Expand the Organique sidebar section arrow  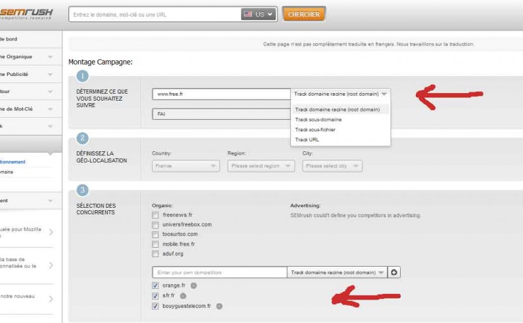(x=50, y=57)
